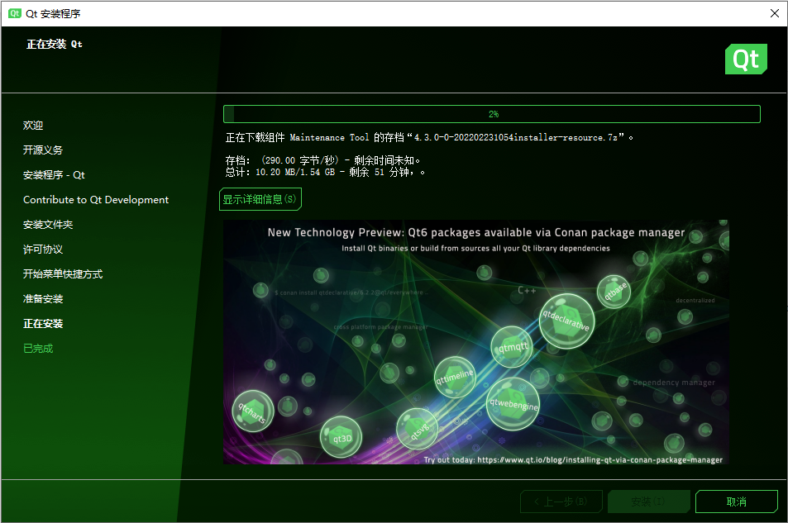Select the 安装文件夹 step in the sidebar
This screenshot has width=788, height=523.
tap(48, 224)
